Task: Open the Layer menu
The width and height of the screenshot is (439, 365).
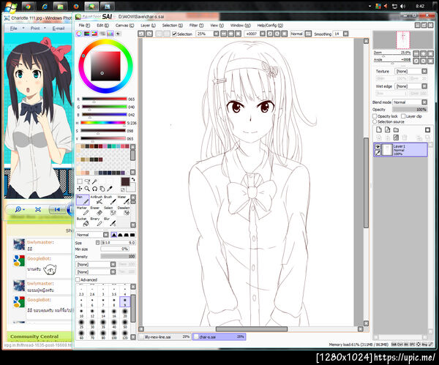Action: (x=148, y=26)
